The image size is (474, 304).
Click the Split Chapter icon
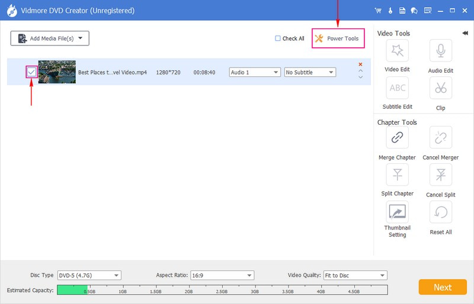(x=397, y=174)
